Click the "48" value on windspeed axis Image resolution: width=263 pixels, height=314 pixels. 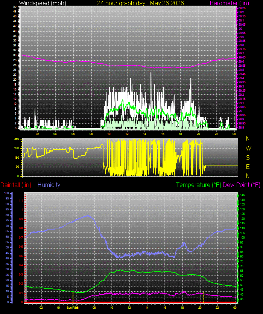click(15, 12)
